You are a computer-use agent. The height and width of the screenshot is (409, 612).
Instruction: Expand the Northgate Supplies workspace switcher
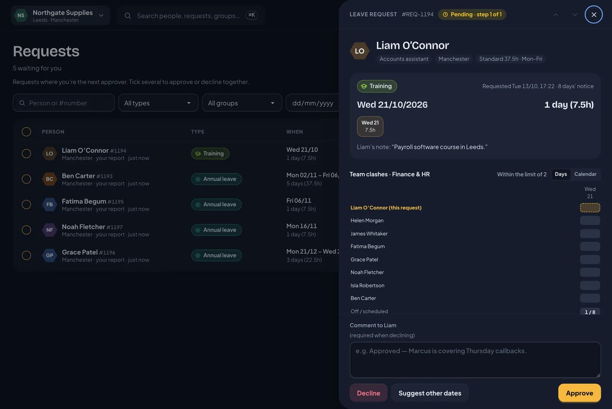pos(60,16)
